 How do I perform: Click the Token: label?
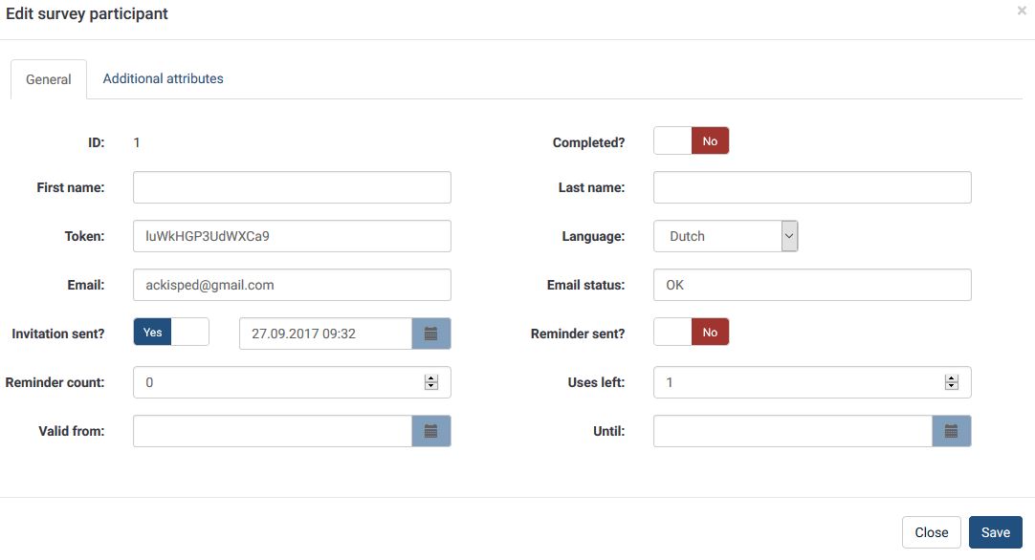pyautogui.click(x=84, y=236)
